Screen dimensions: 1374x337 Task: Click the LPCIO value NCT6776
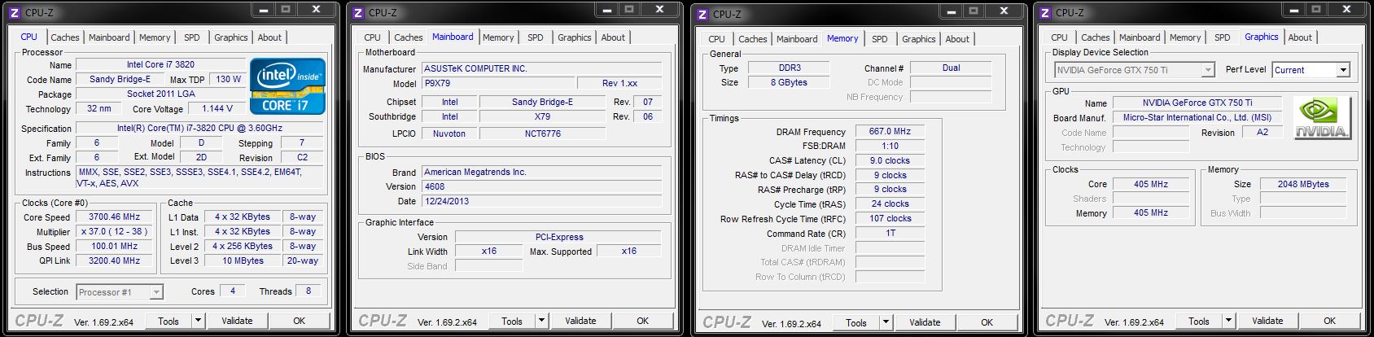click(x=542, y=133)
